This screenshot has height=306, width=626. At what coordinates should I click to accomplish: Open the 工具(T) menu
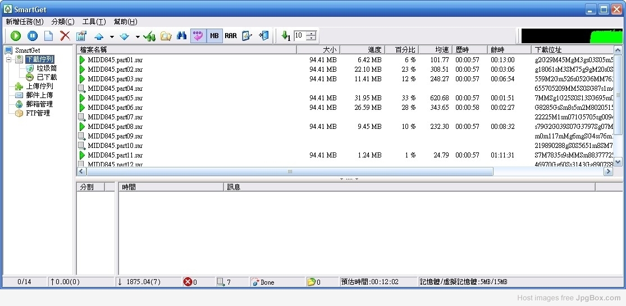[94, 22]
